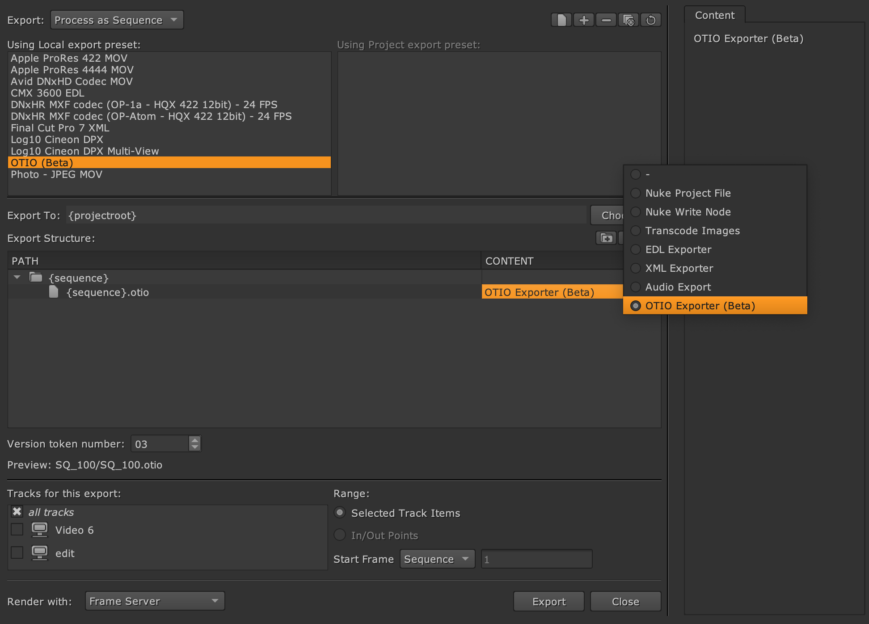Screen dimensions: 869x624
Task: Click the reset presets circular arrow icon
Action: [x=651, y=20]
